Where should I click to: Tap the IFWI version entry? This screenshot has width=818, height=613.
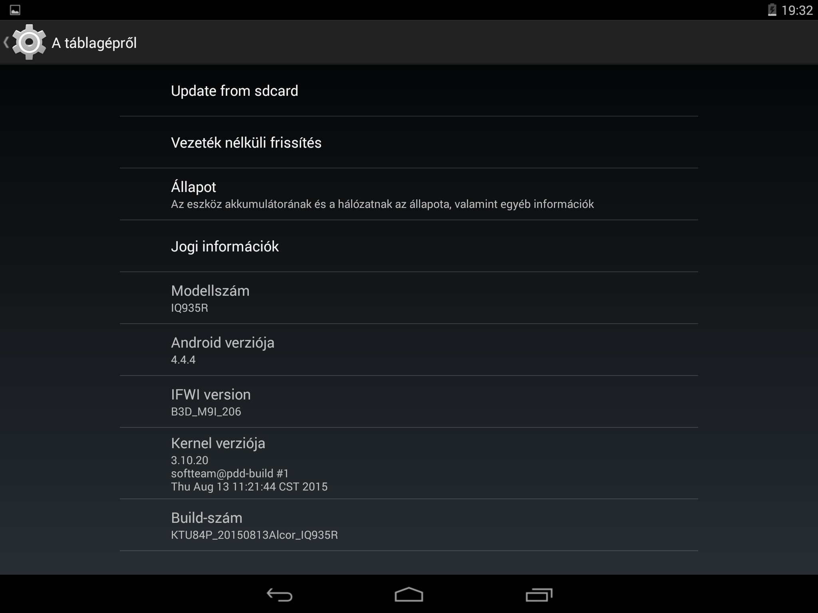(x=409, y=402)
